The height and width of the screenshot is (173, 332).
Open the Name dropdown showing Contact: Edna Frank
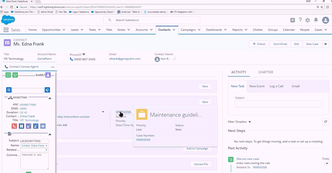click(35, 145)
